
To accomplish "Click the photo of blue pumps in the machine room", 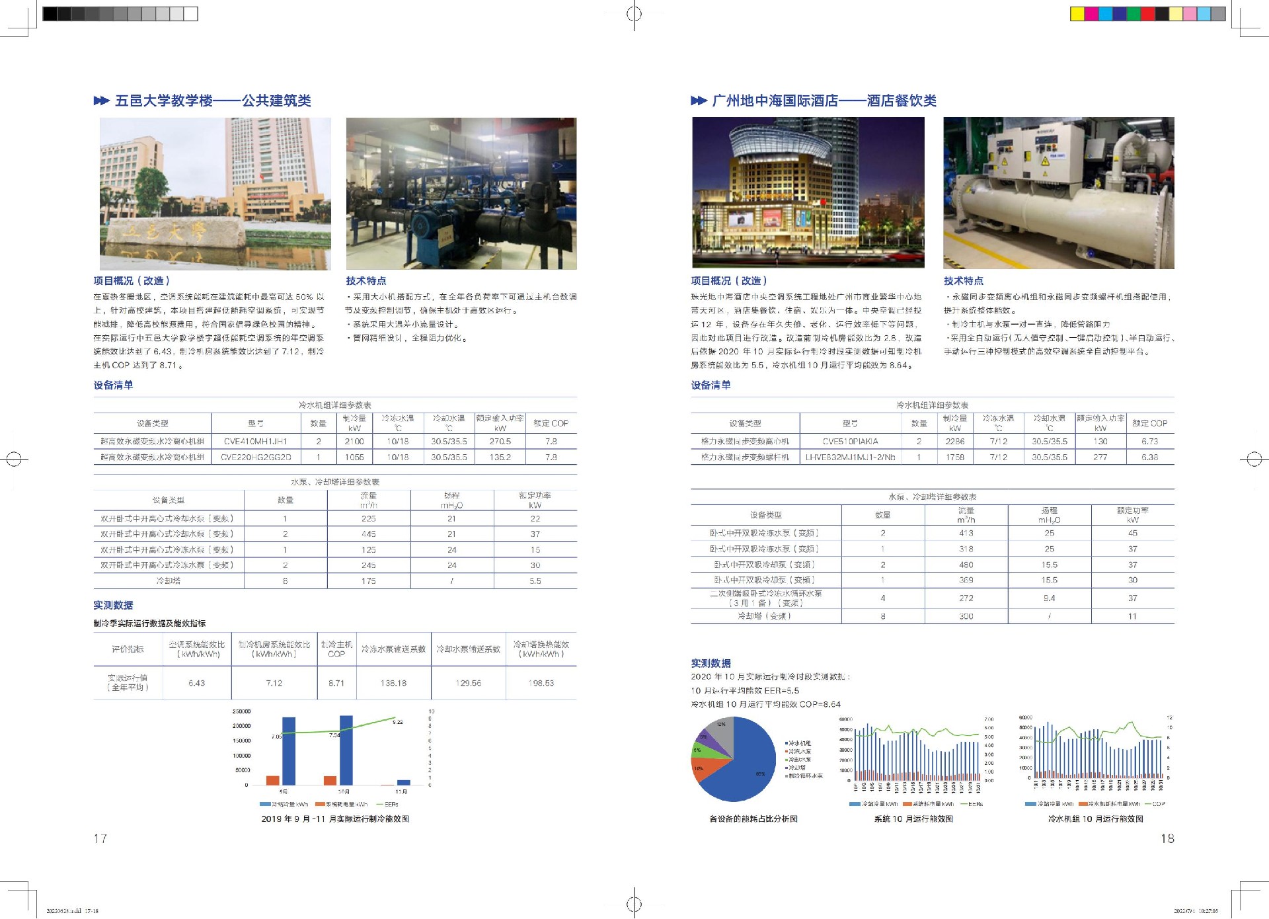I will pos(461,193).
